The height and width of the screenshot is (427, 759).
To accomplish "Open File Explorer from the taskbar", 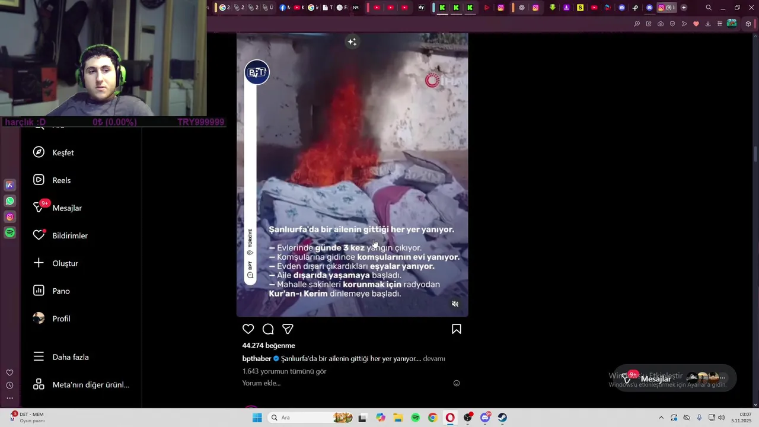I will point(398,418).
